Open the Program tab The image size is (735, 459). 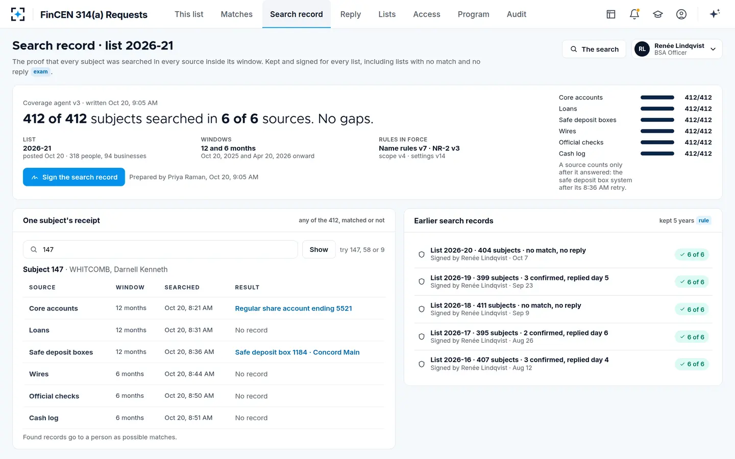click(474, 14)
